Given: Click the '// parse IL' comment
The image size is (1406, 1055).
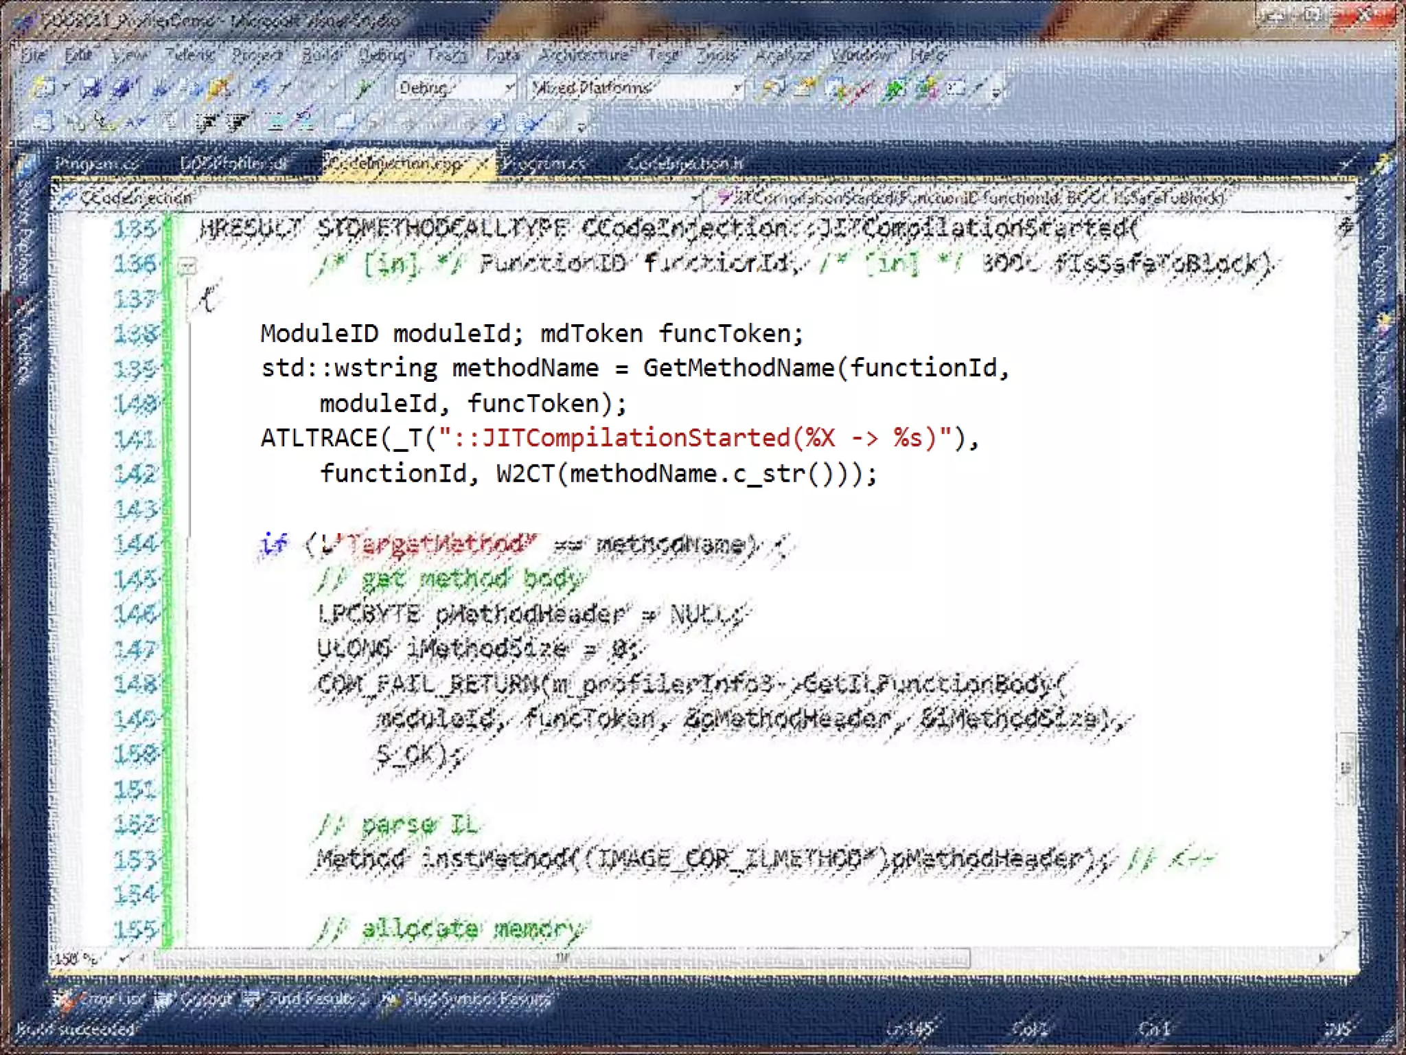Looking at the screenshot, I should pos(397,823).
